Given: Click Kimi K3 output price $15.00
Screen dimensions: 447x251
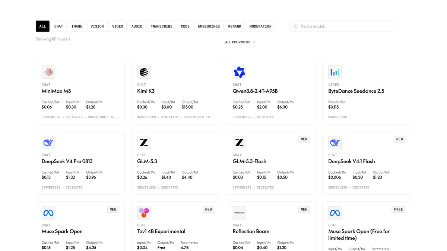Looking at the screenshot, I should 188,107.
